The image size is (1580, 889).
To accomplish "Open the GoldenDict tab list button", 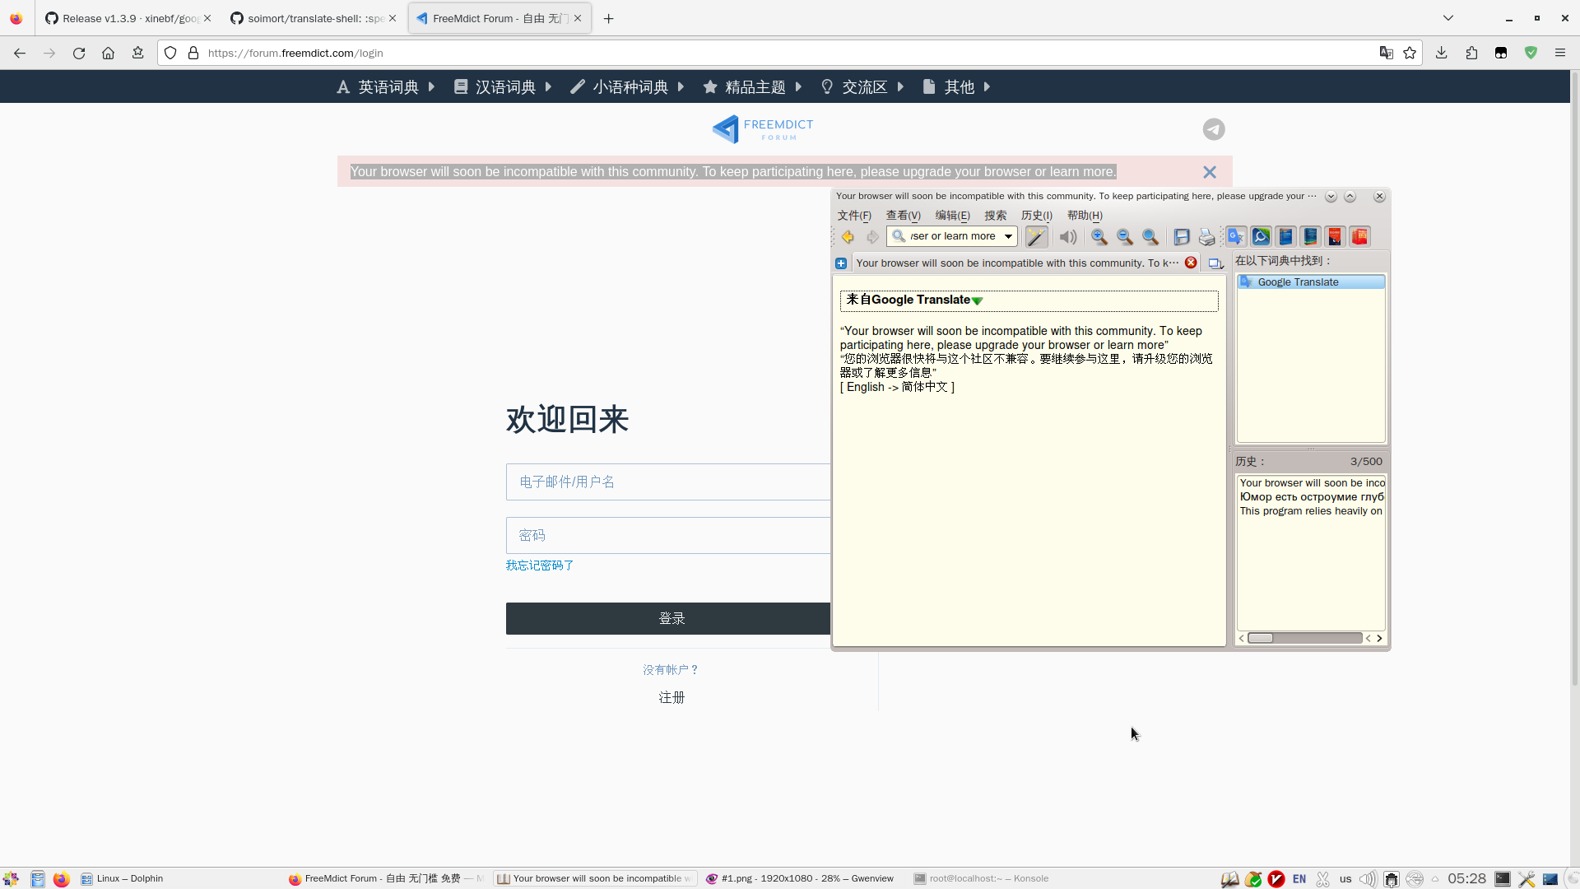I will [x=1215, y=263].
